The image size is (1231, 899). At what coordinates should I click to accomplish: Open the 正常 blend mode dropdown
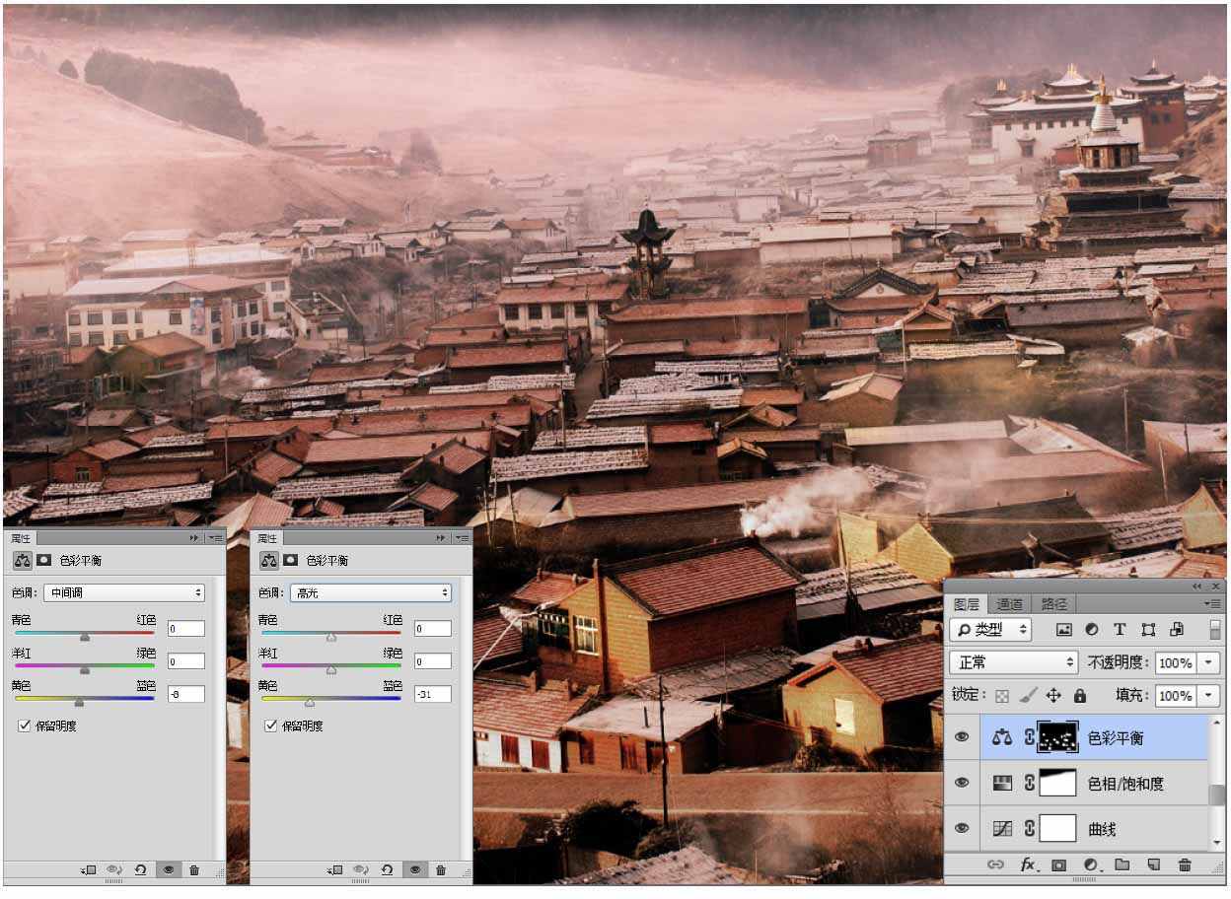[1014, 662]
